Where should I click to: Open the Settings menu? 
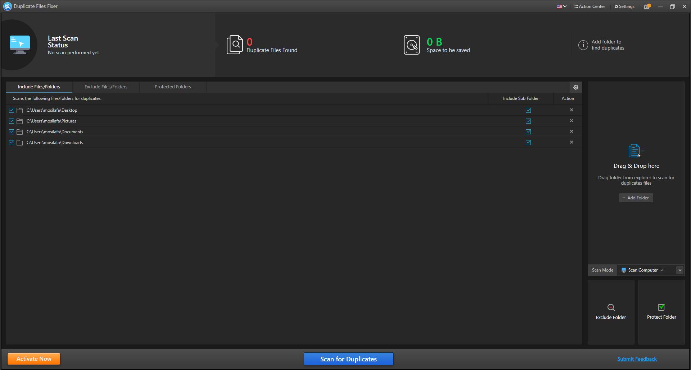click(x=624, y=6)
